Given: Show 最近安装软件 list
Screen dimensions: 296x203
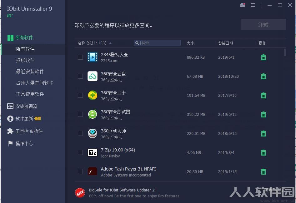Looking at the screenshot, I should tap(30, 72).
